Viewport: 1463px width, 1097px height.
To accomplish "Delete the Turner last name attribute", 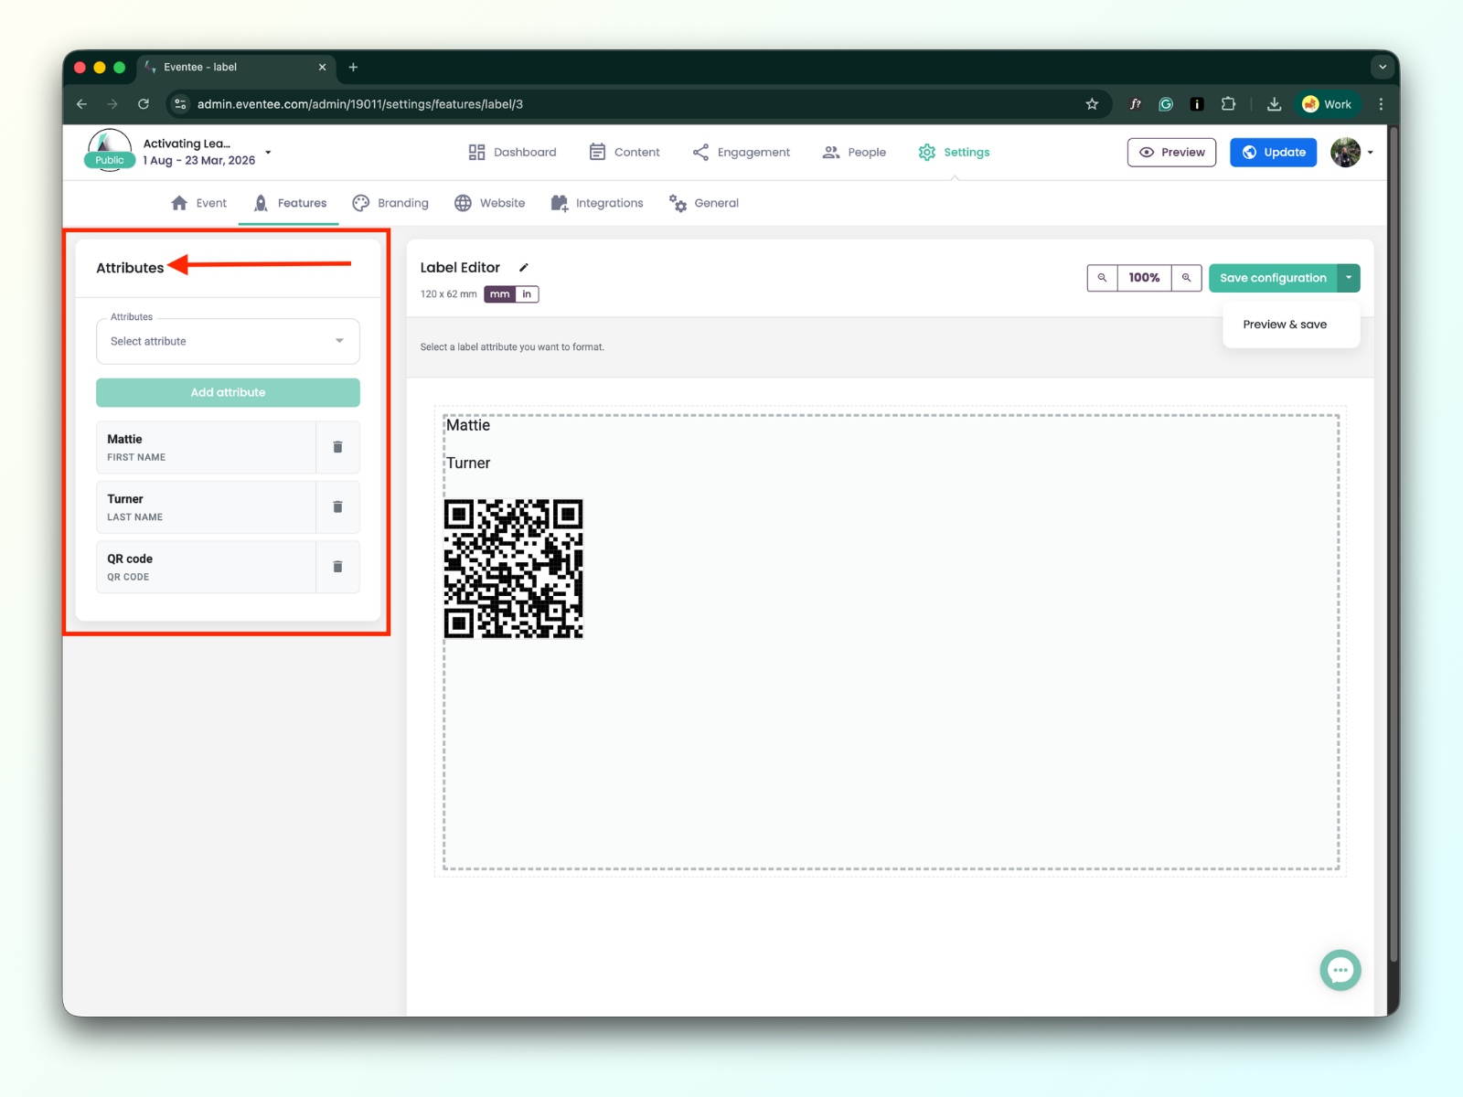I will click(337, 507).
